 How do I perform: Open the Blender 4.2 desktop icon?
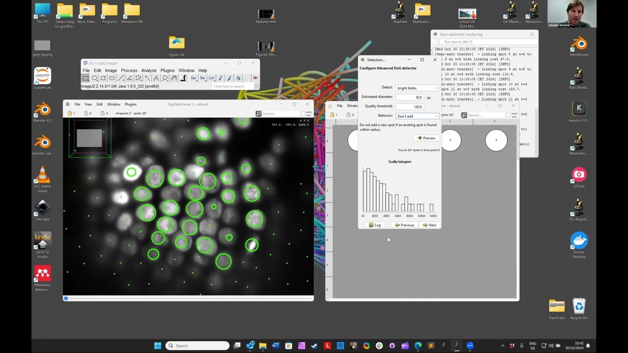pyautogui.click(x=43, y=112)
